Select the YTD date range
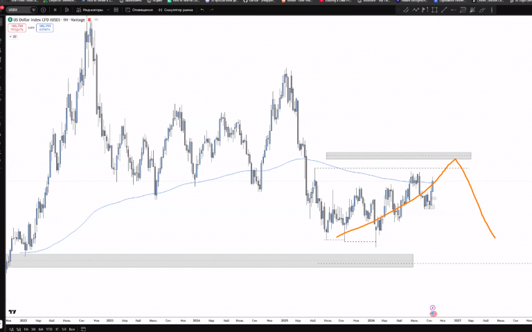The height and width of the screenshot is (332, 532). pyautogui.click(x=49, y=329)
